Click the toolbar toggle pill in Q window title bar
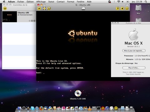Screen dimensions: 150x112 (127, 5)
